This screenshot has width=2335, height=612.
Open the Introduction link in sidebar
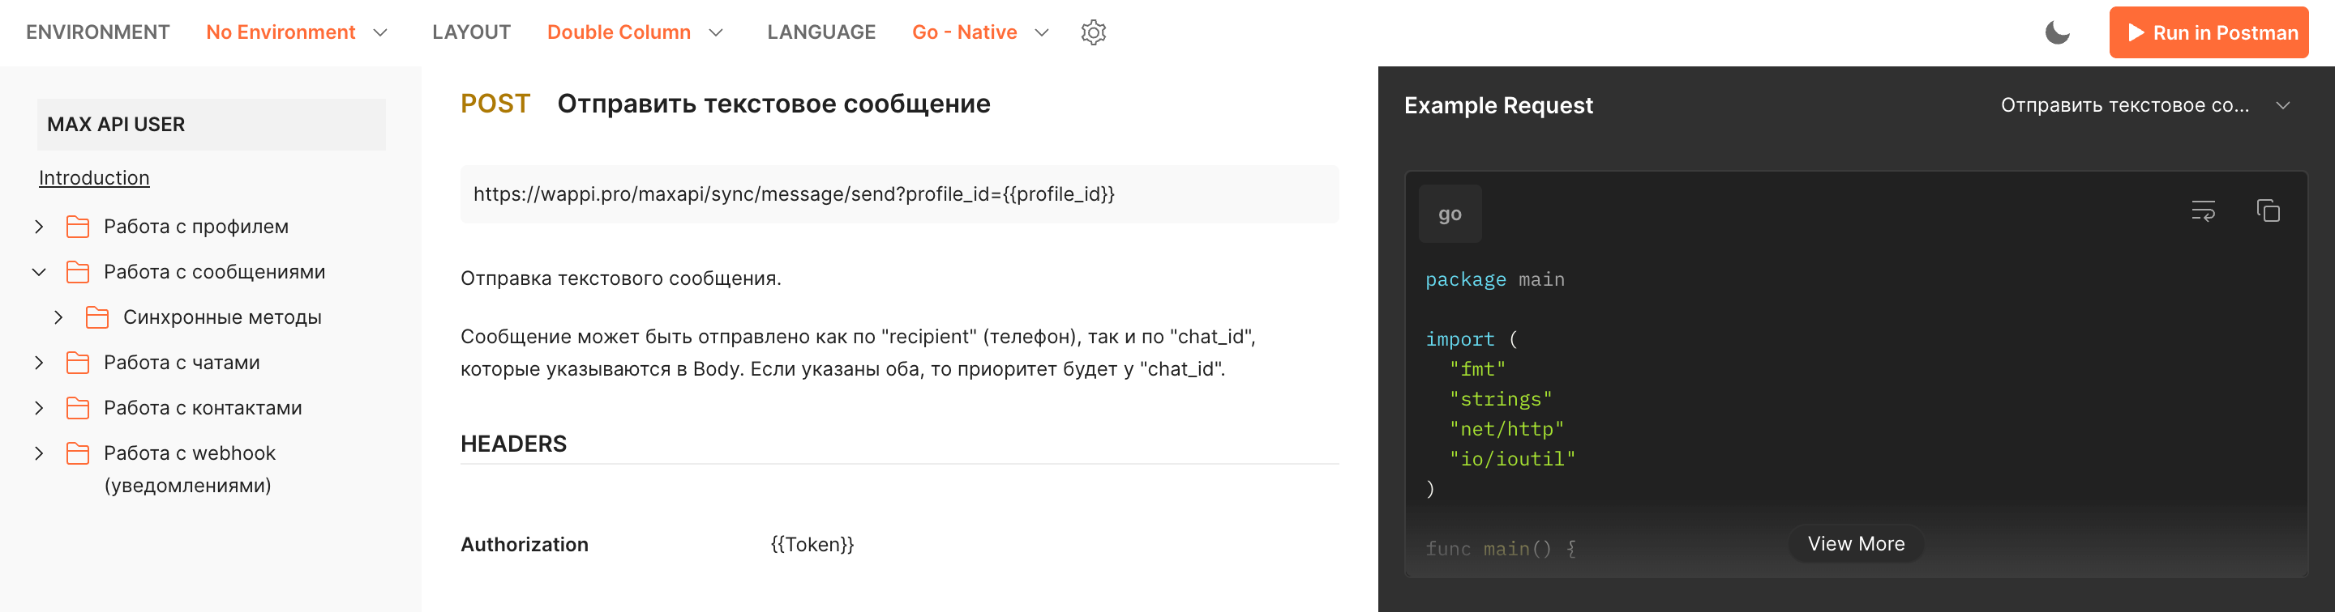(x=94, y=177)
